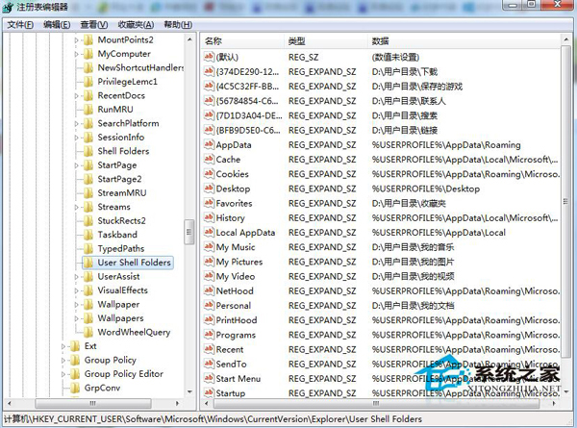Click the Taskband folder icon

(x=88, y=235)
